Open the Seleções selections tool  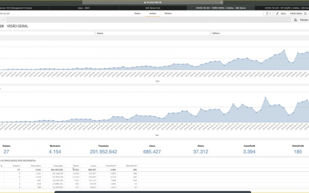(302, 20)
